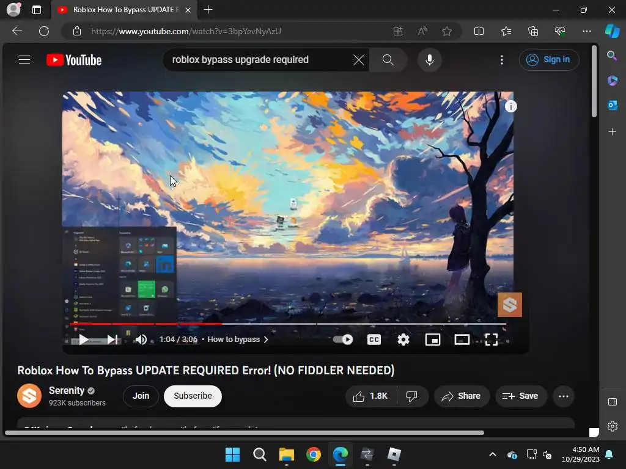Open the Edge profile avatar
This screenshot has height=469, width=626.
[13, 10]
